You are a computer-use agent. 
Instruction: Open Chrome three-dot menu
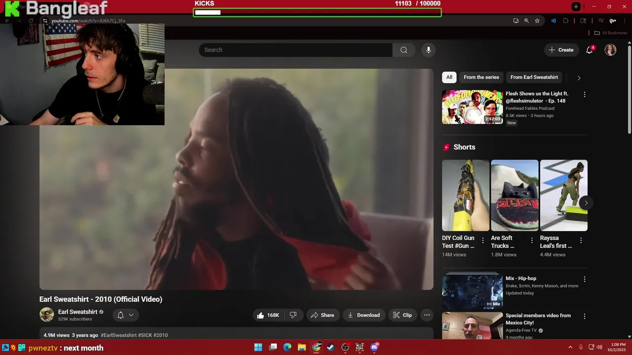pos(624,21)
